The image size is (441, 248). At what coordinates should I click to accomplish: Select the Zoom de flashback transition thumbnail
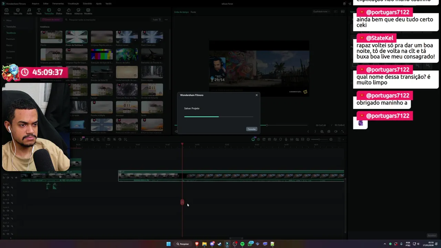[x=76, y=37]
